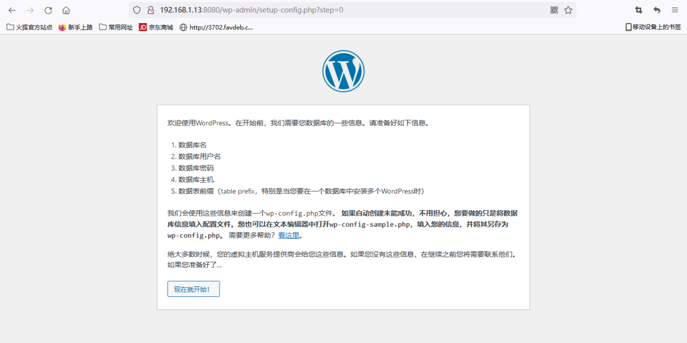
Task: Click the shield tracking protection icon
Action: point(137,10)
